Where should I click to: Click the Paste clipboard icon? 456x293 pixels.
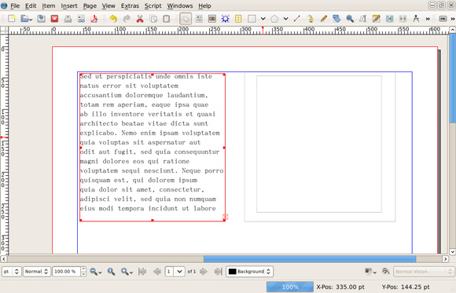coord(167,19)
